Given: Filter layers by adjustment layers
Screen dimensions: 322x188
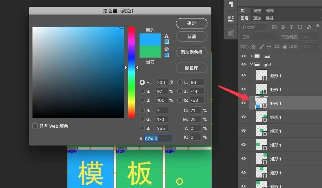Looking at the screenshot, I should pos(283,27).
